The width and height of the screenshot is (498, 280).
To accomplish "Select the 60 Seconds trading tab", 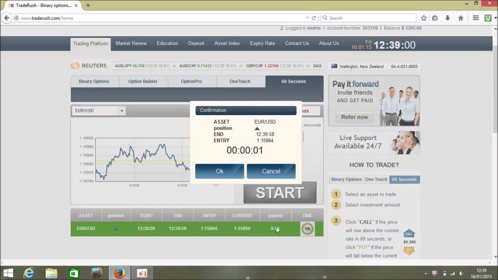I will tap(294, 81).
